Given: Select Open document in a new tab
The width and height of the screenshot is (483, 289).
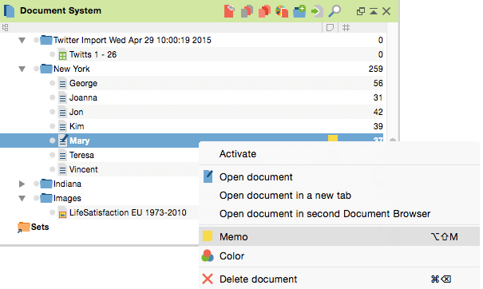Looking at the screenshot, I should pyautogui.click(x=285, y=196).
